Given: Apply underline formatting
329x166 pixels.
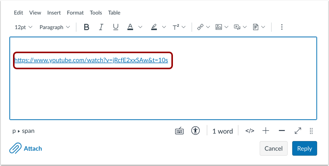Looking at the screenshot, I should tap(116, 27).
